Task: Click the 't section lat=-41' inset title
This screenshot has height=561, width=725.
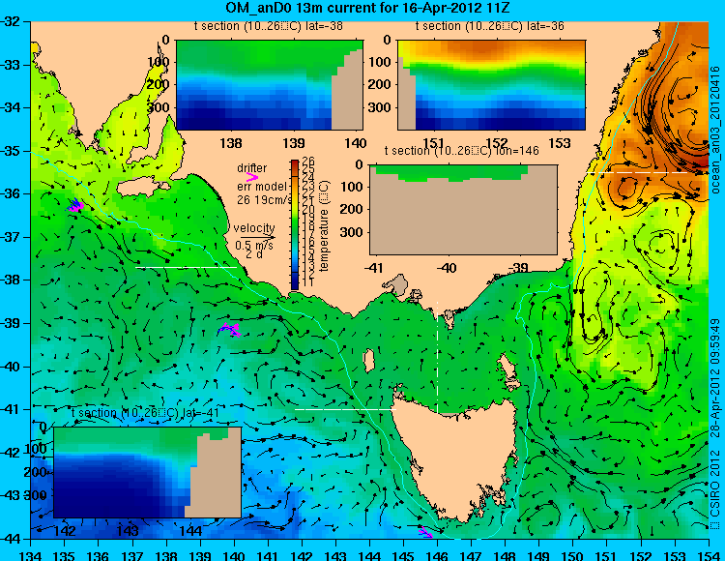Action: [x=145, y=413]
